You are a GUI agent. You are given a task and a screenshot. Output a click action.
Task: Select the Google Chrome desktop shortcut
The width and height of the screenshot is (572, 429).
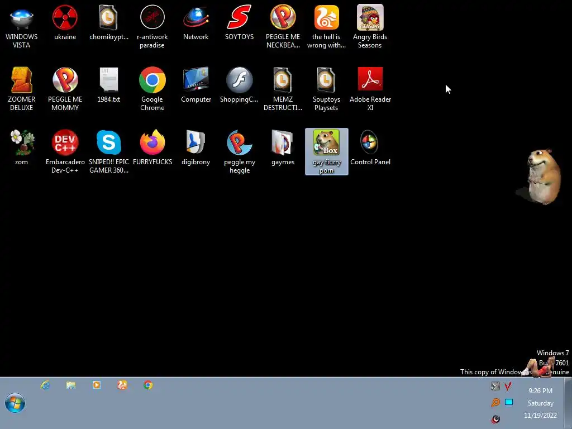[152, 89]
